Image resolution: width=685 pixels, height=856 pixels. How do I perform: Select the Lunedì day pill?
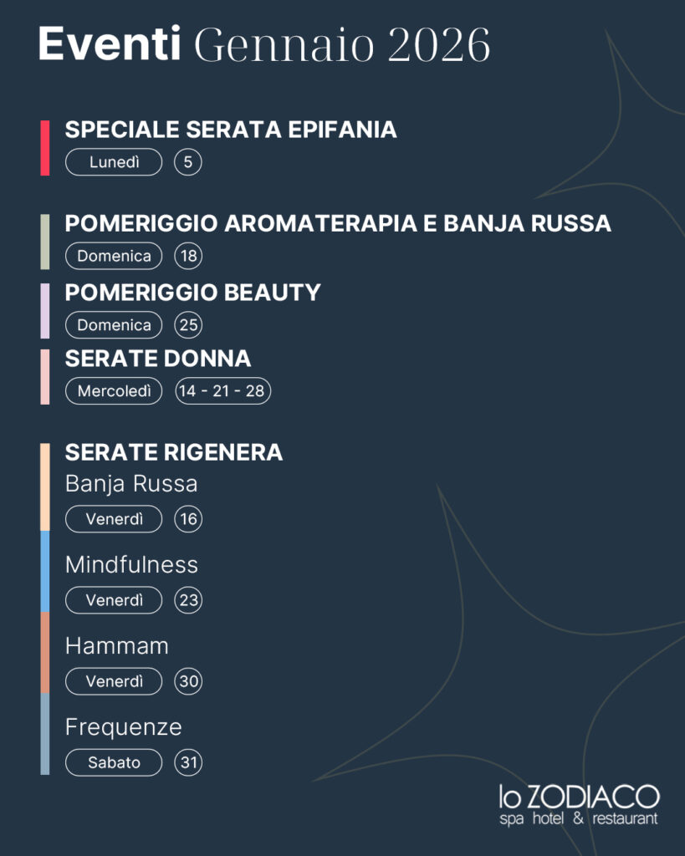click(x=114, y=162)
